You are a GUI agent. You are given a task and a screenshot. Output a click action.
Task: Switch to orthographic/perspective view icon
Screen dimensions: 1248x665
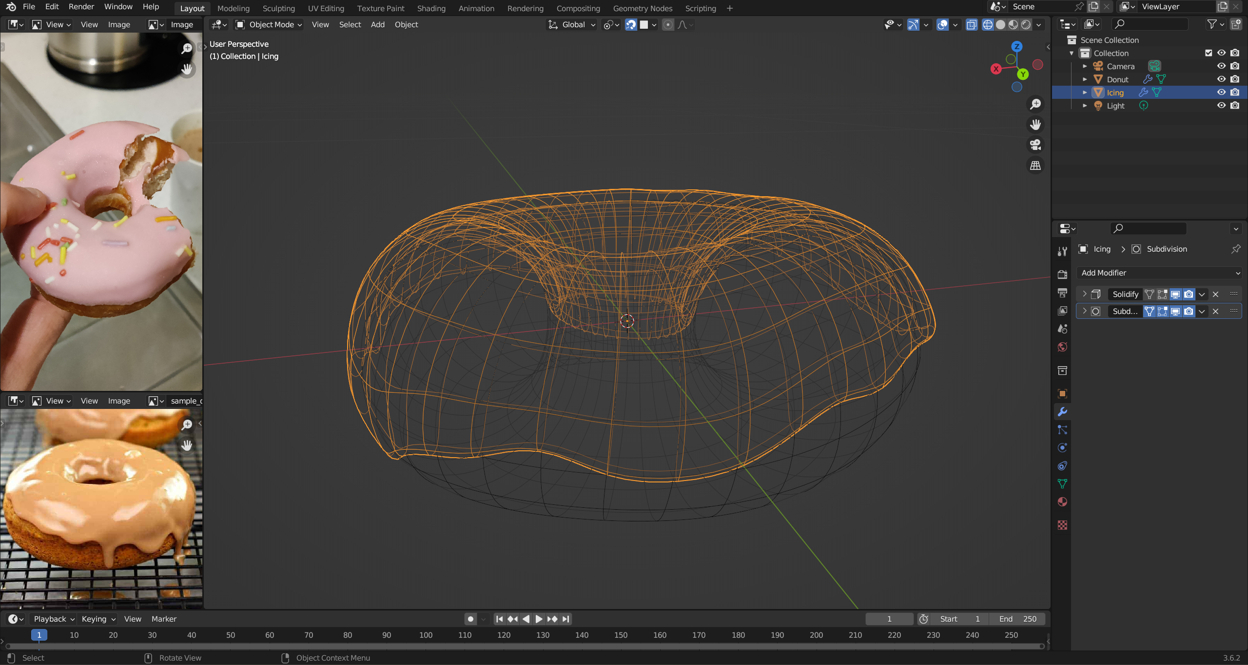point(1035,166)
